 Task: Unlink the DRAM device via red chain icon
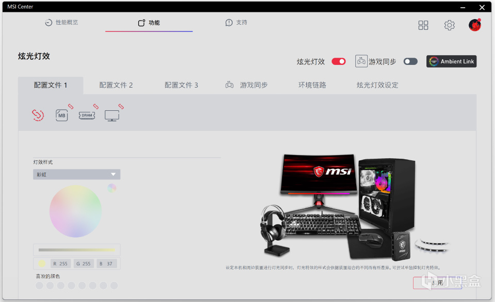(x=96, y=106)
